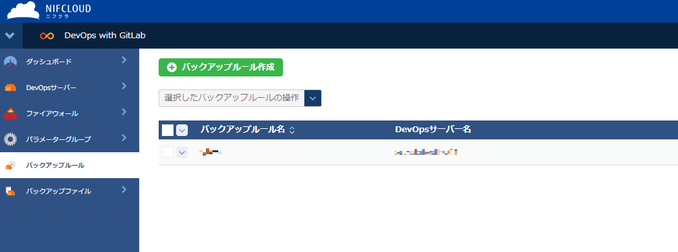The image size is (678, 252).
Task: Click the バックアップルール clock icon
Action: 10,165
